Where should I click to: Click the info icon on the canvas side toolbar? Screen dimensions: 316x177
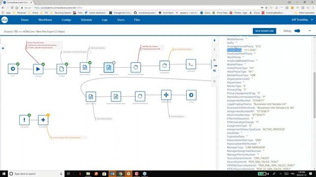(214, 50)
